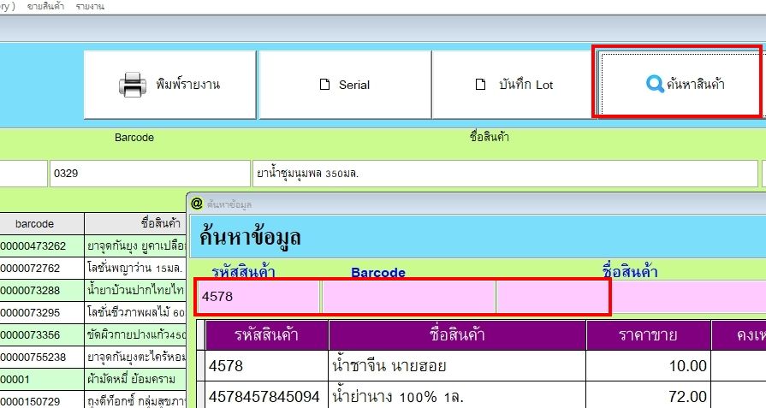Image resolution: width=766 pixels, height=408 pixels.
Task: Click the ราคาขาย column header
Action: point(648,334)
